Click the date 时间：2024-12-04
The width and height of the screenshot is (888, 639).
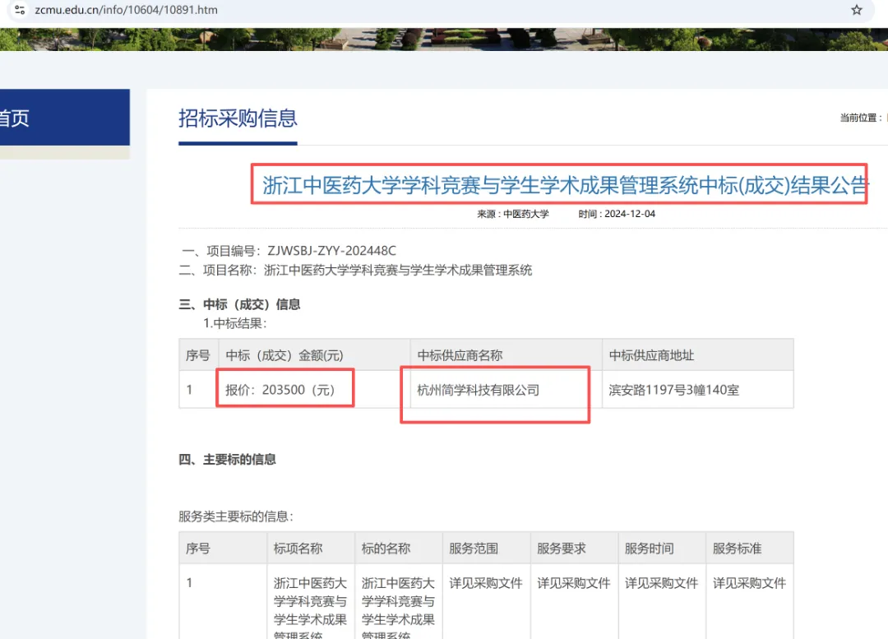pos(617,214)
